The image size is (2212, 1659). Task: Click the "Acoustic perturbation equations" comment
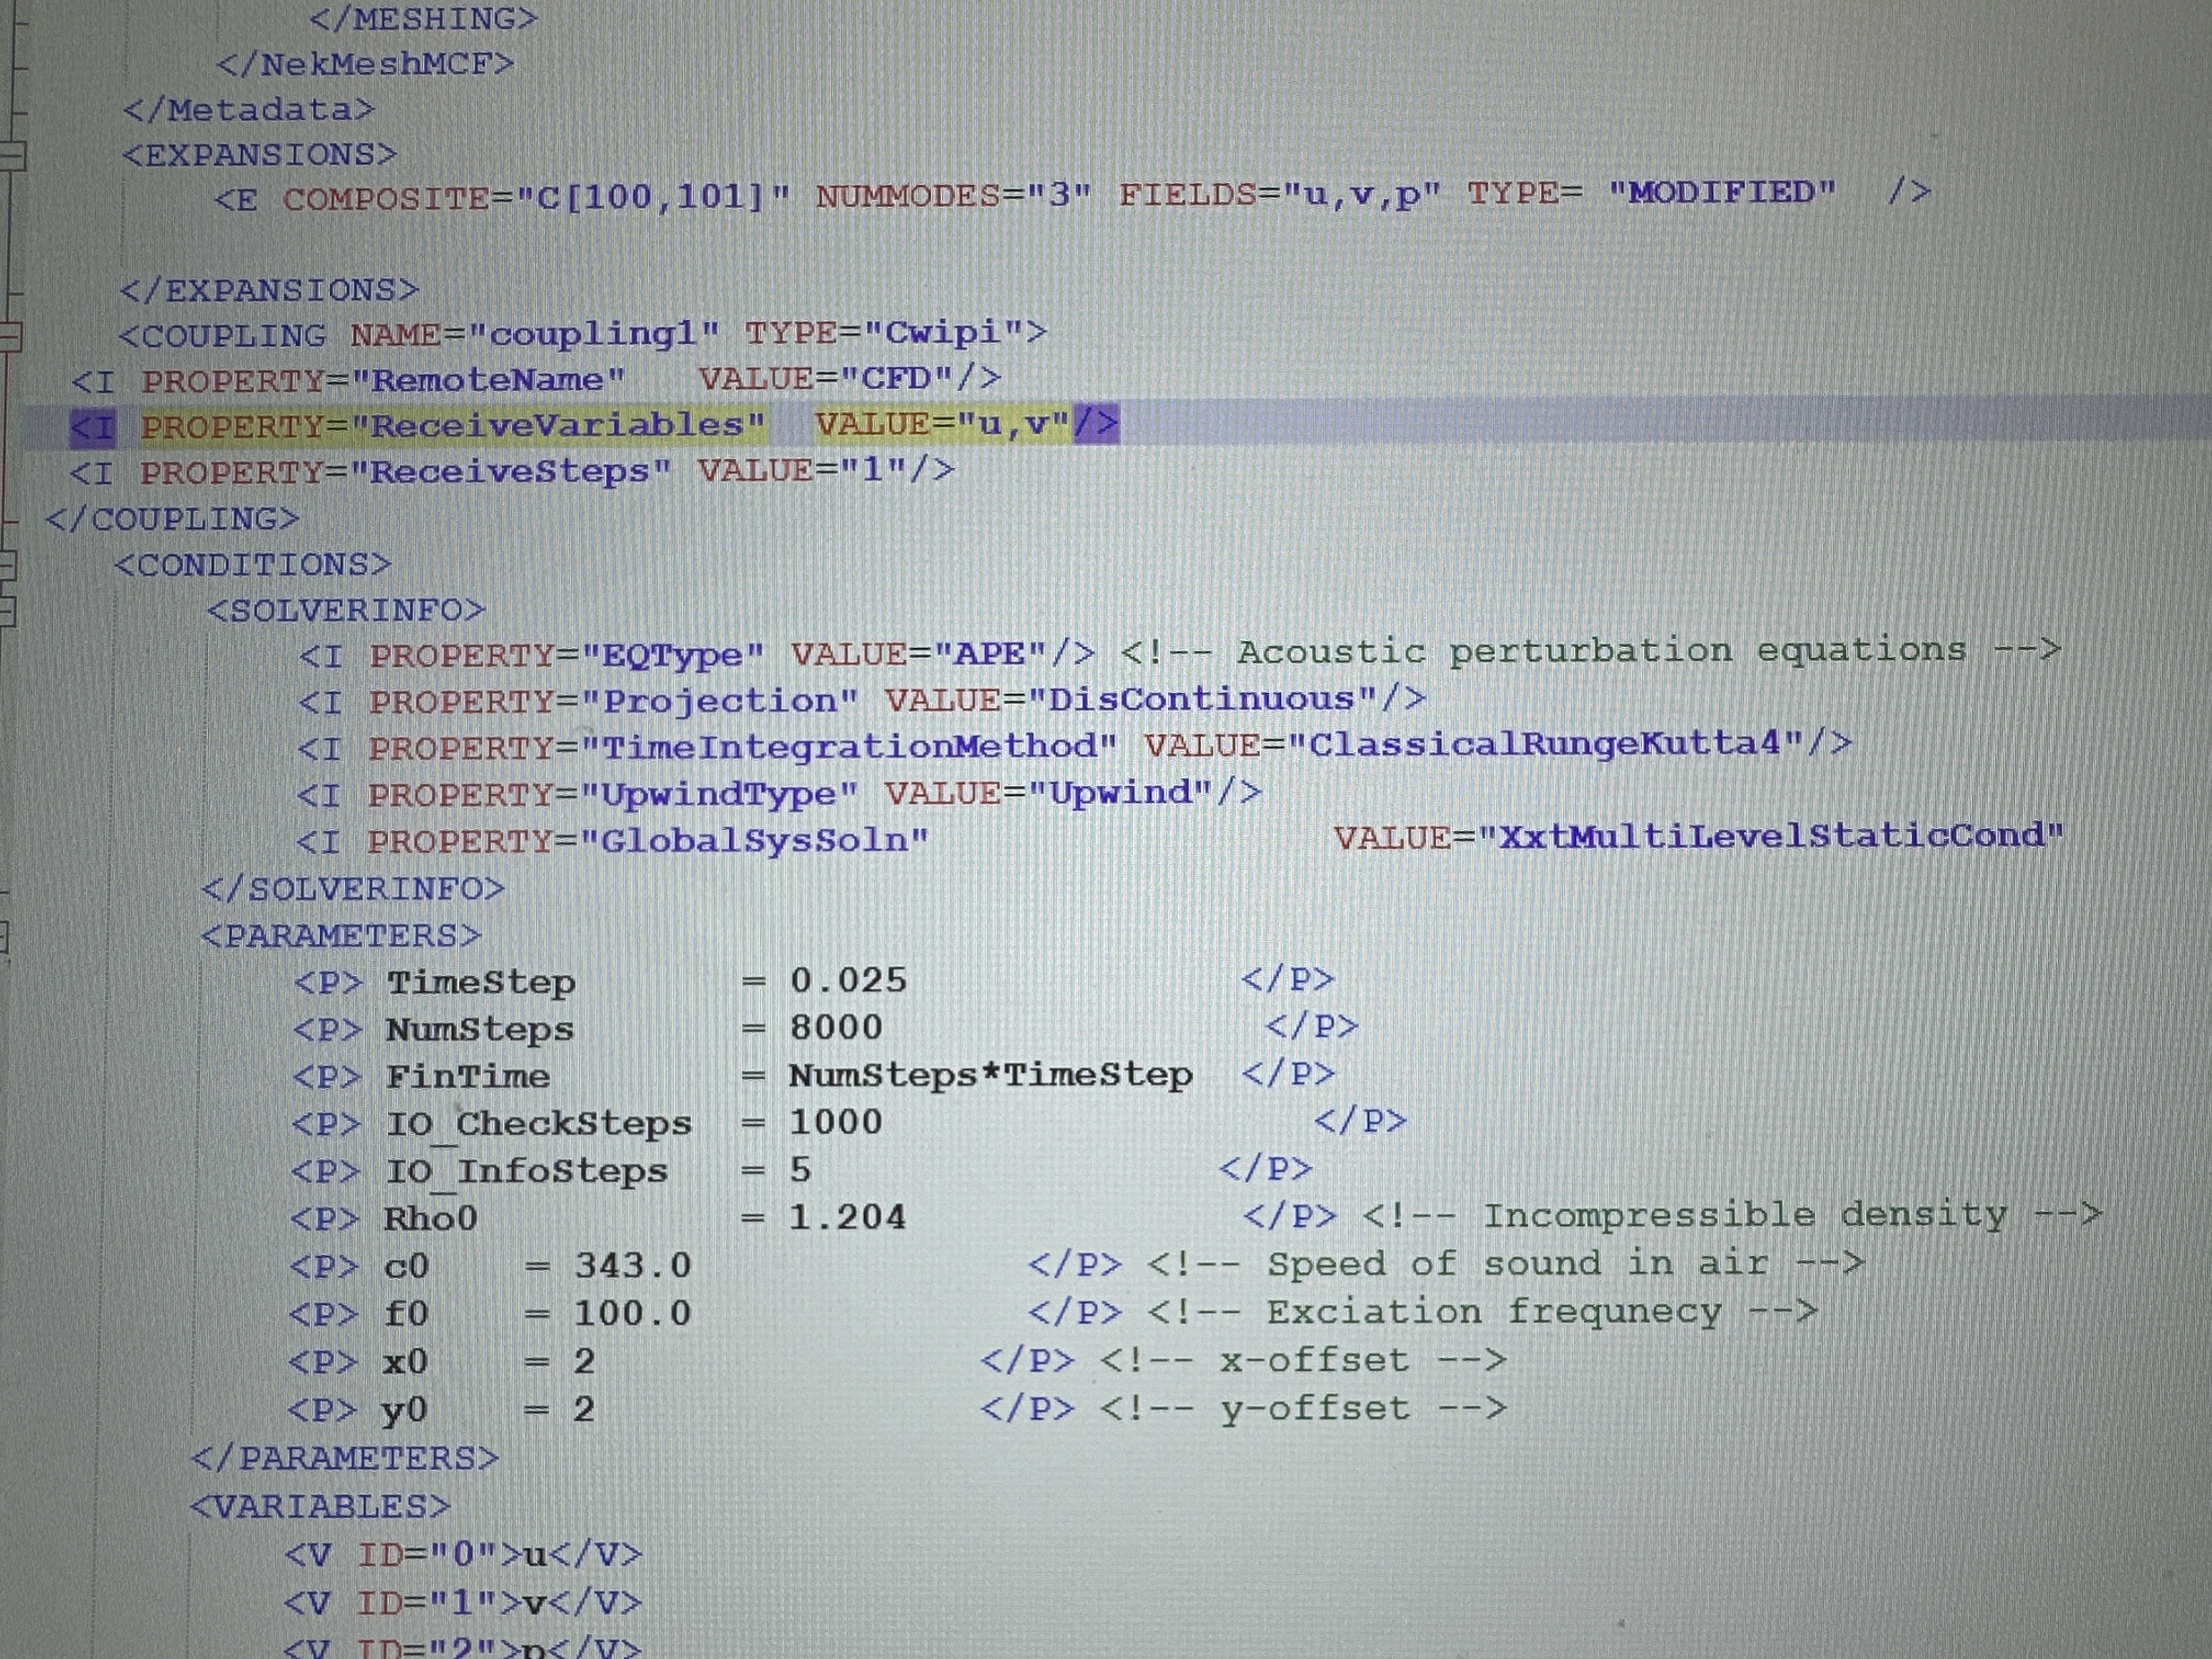click(1600, 651)
